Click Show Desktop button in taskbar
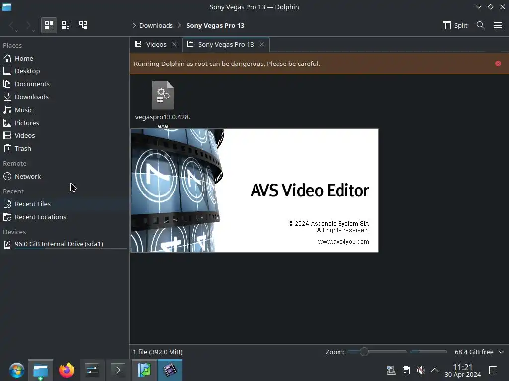 [493, 370]
